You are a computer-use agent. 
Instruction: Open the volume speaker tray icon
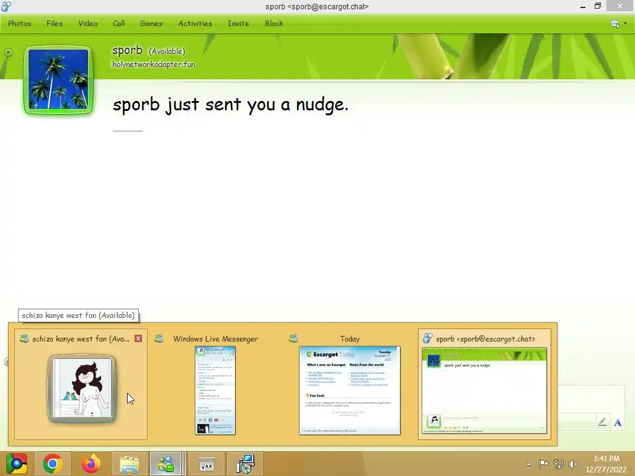[573, 464]
